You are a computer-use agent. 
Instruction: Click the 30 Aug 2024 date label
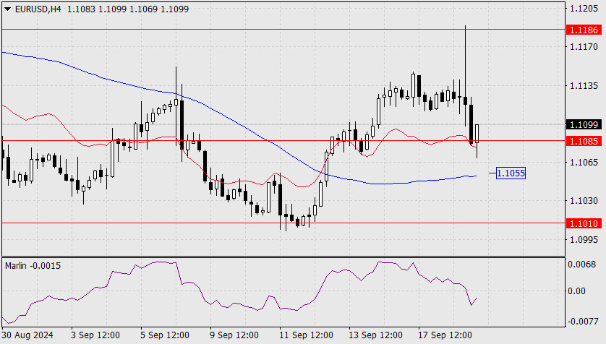tap(27, 335)
